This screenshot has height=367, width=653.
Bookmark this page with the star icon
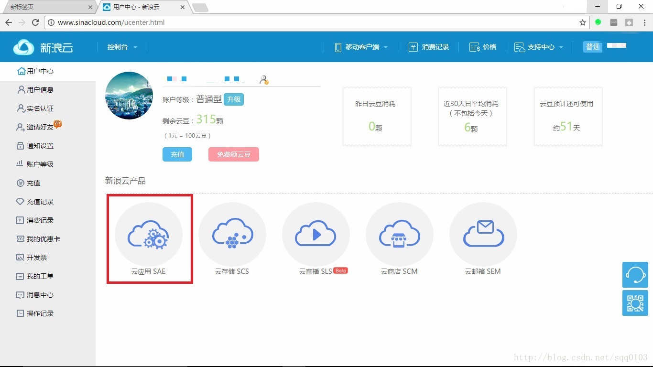click(x=583, y=22)
